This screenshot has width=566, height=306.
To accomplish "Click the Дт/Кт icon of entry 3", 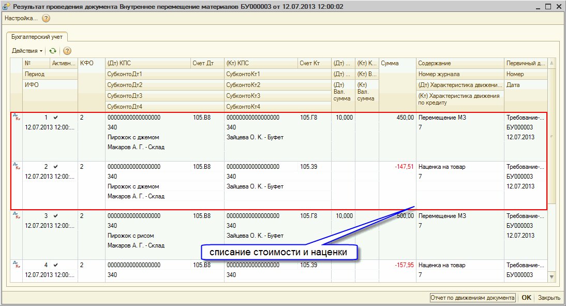I will pos(17,215).
